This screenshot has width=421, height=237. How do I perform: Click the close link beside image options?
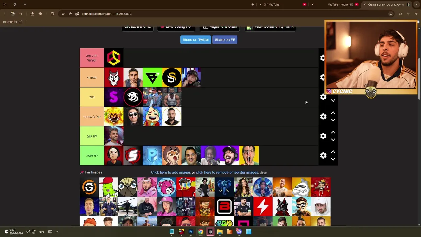click(x=263, y=173)
